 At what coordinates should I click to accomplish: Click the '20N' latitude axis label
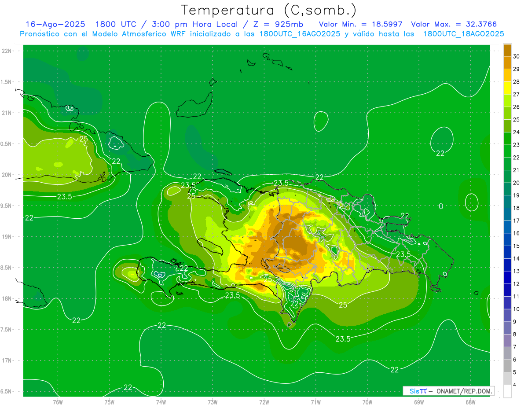click(x=7, y=175)
